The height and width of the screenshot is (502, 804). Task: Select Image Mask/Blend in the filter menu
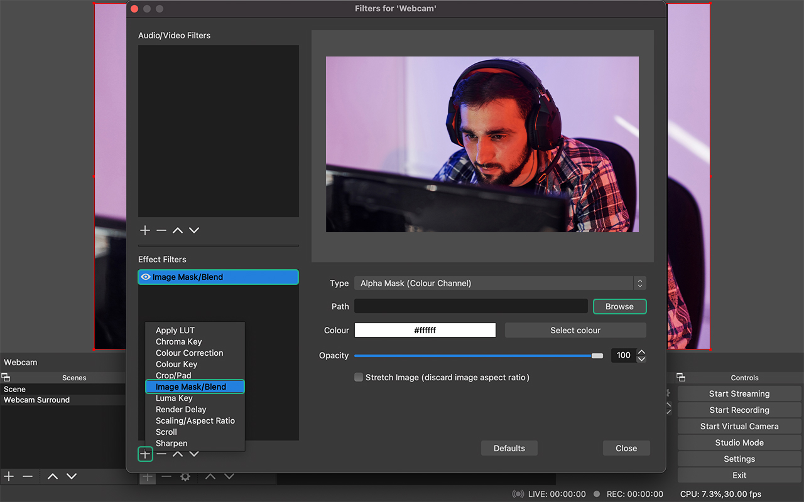(195, 387)
